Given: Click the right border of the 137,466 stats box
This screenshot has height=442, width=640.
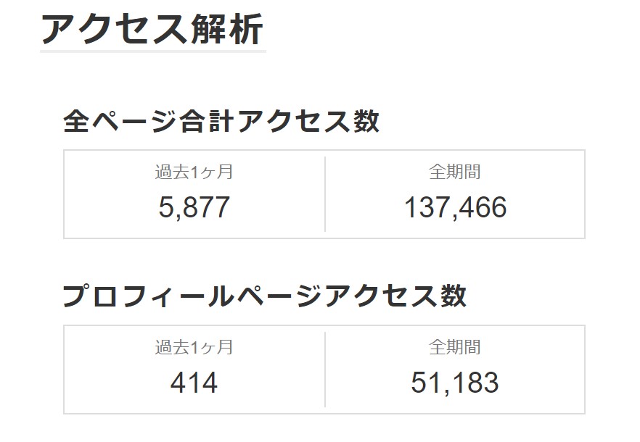Looking at the screenshot, I should coord(585,194).
